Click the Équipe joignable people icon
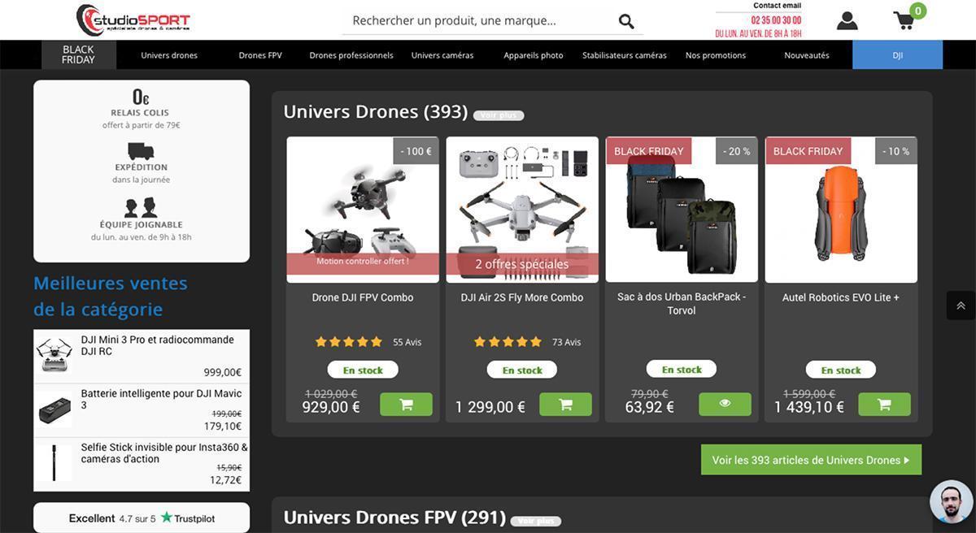 141,207
